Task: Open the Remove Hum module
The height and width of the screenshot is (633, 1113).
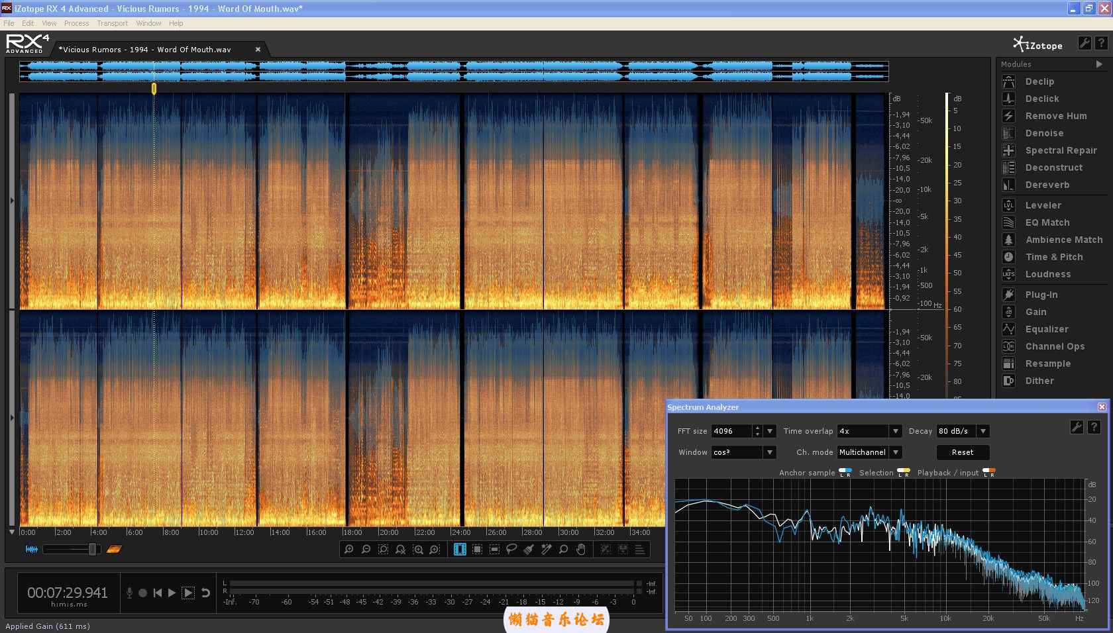Action: click(x=1055, y=116)
